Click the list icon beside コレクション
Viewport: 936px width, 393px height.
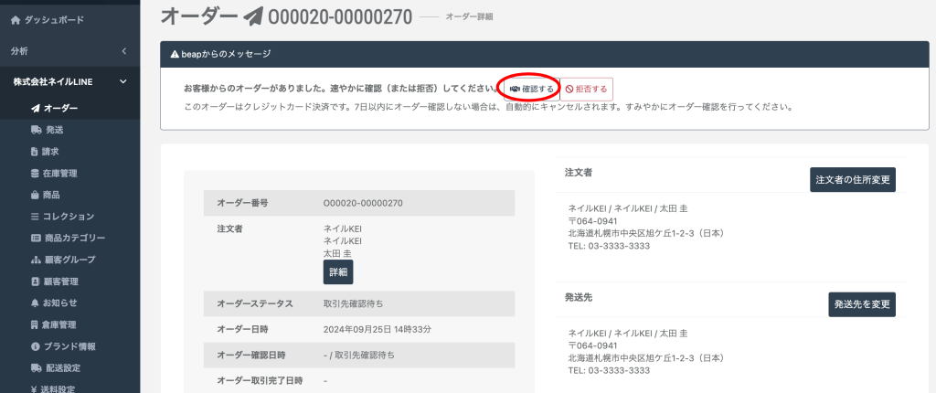tap(36, 217)
